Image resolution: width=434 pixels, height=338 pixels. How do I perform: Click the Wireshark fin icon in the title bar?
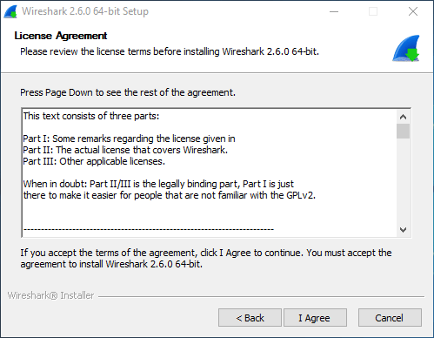(x=10, y=12)
